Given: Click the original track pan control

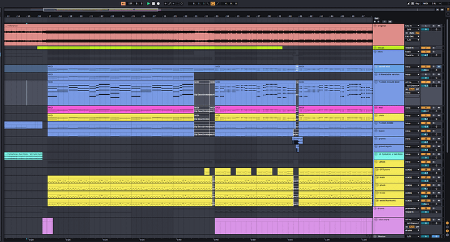Looking at the screenshot, I should coord(436,29).
